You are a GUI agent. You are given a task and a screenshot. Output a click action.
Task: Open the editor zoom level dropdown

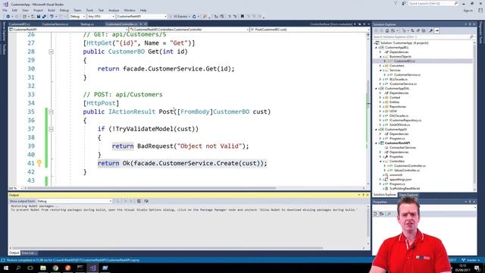tap(16, 188)
